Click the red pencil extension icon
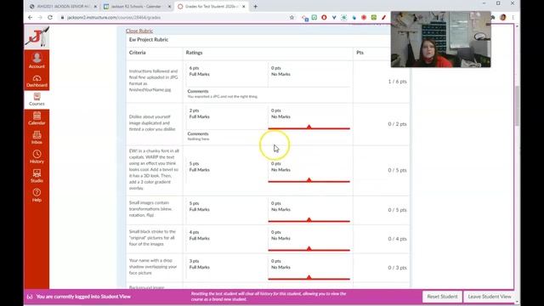Screen dimensions: 544x306 (x=383, y=17)
